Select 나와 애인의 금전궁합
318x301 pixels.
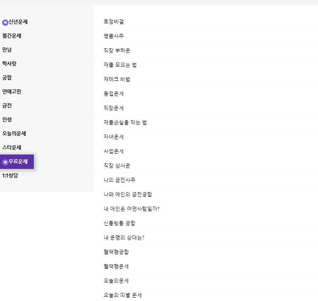(128, 194)
